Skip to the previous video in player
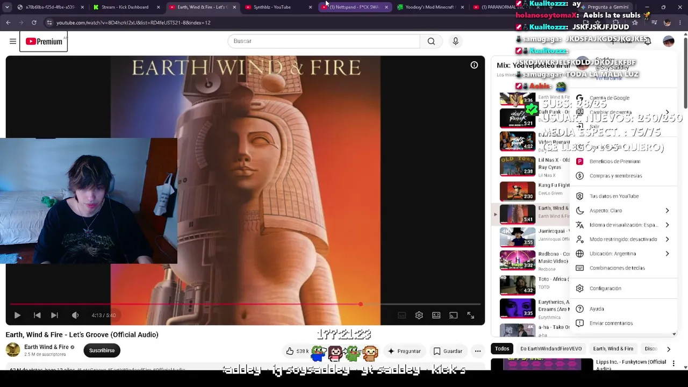The height and width of the screenshot is (387, 688). point(37,316)
